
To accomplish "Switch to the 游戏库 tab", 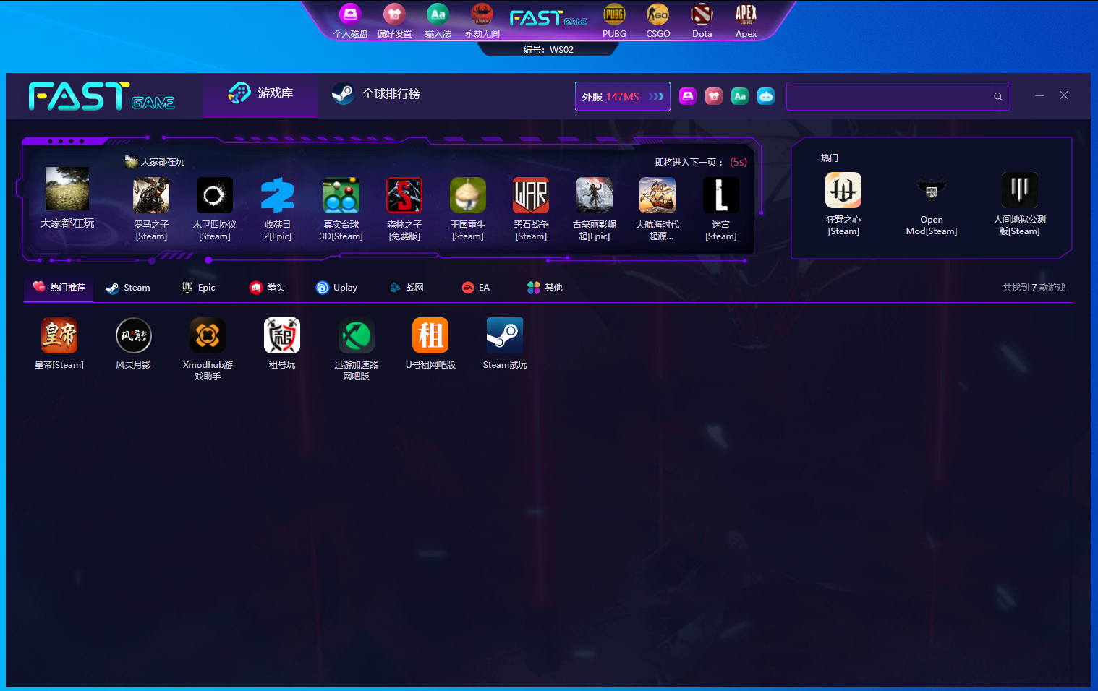I will pyautogui.click(x=260, y=94).
